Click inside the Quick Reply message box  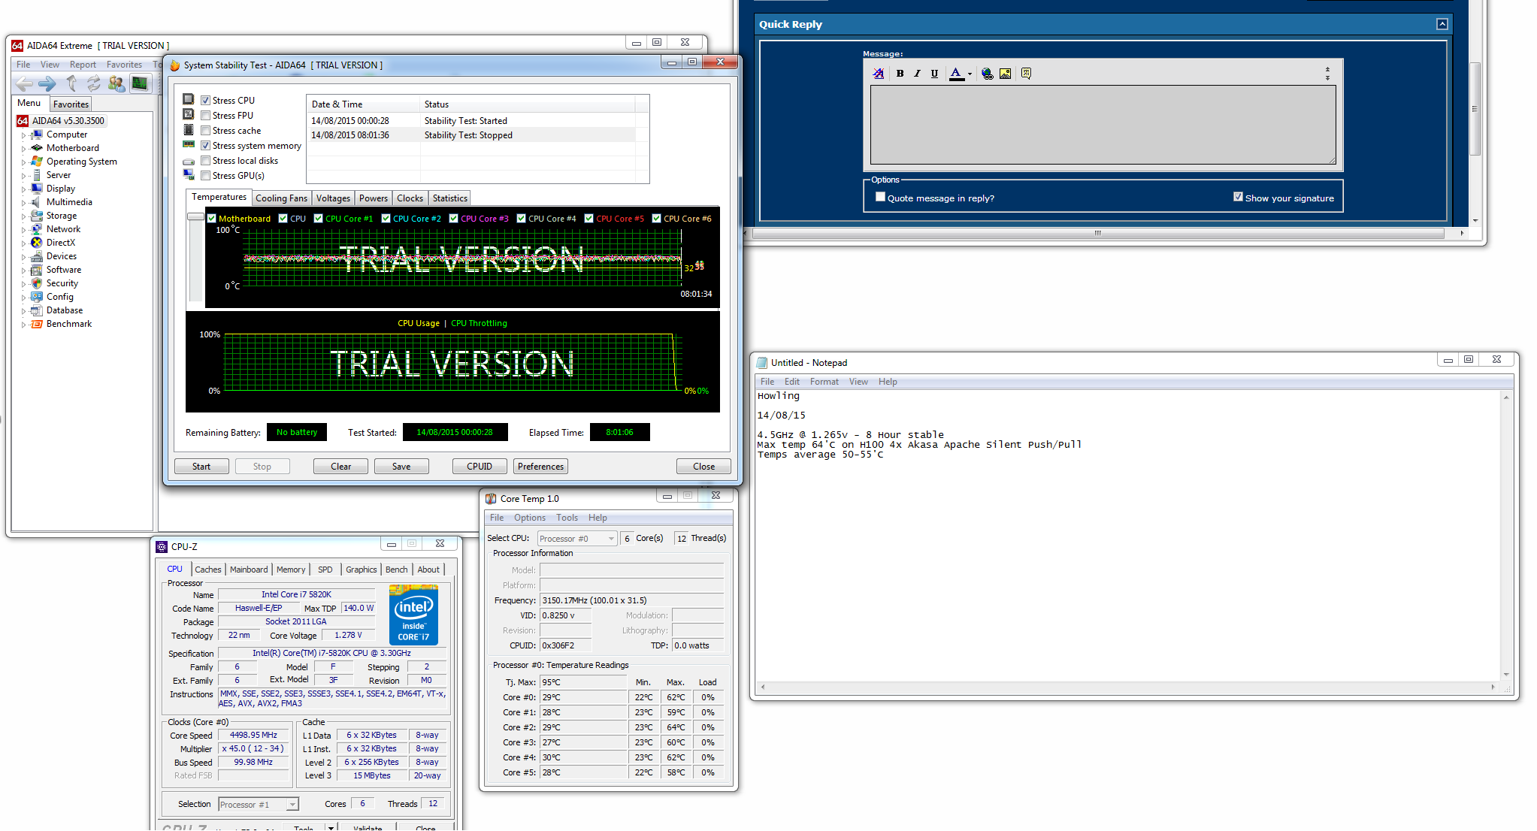pos(1103,125)
